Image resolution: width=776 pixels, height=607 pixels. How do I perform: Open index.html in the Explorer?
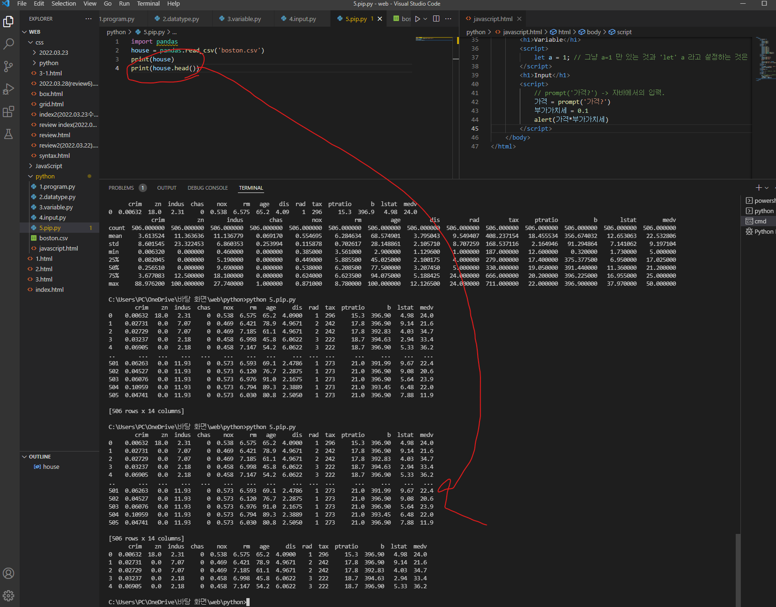point(49,290)
